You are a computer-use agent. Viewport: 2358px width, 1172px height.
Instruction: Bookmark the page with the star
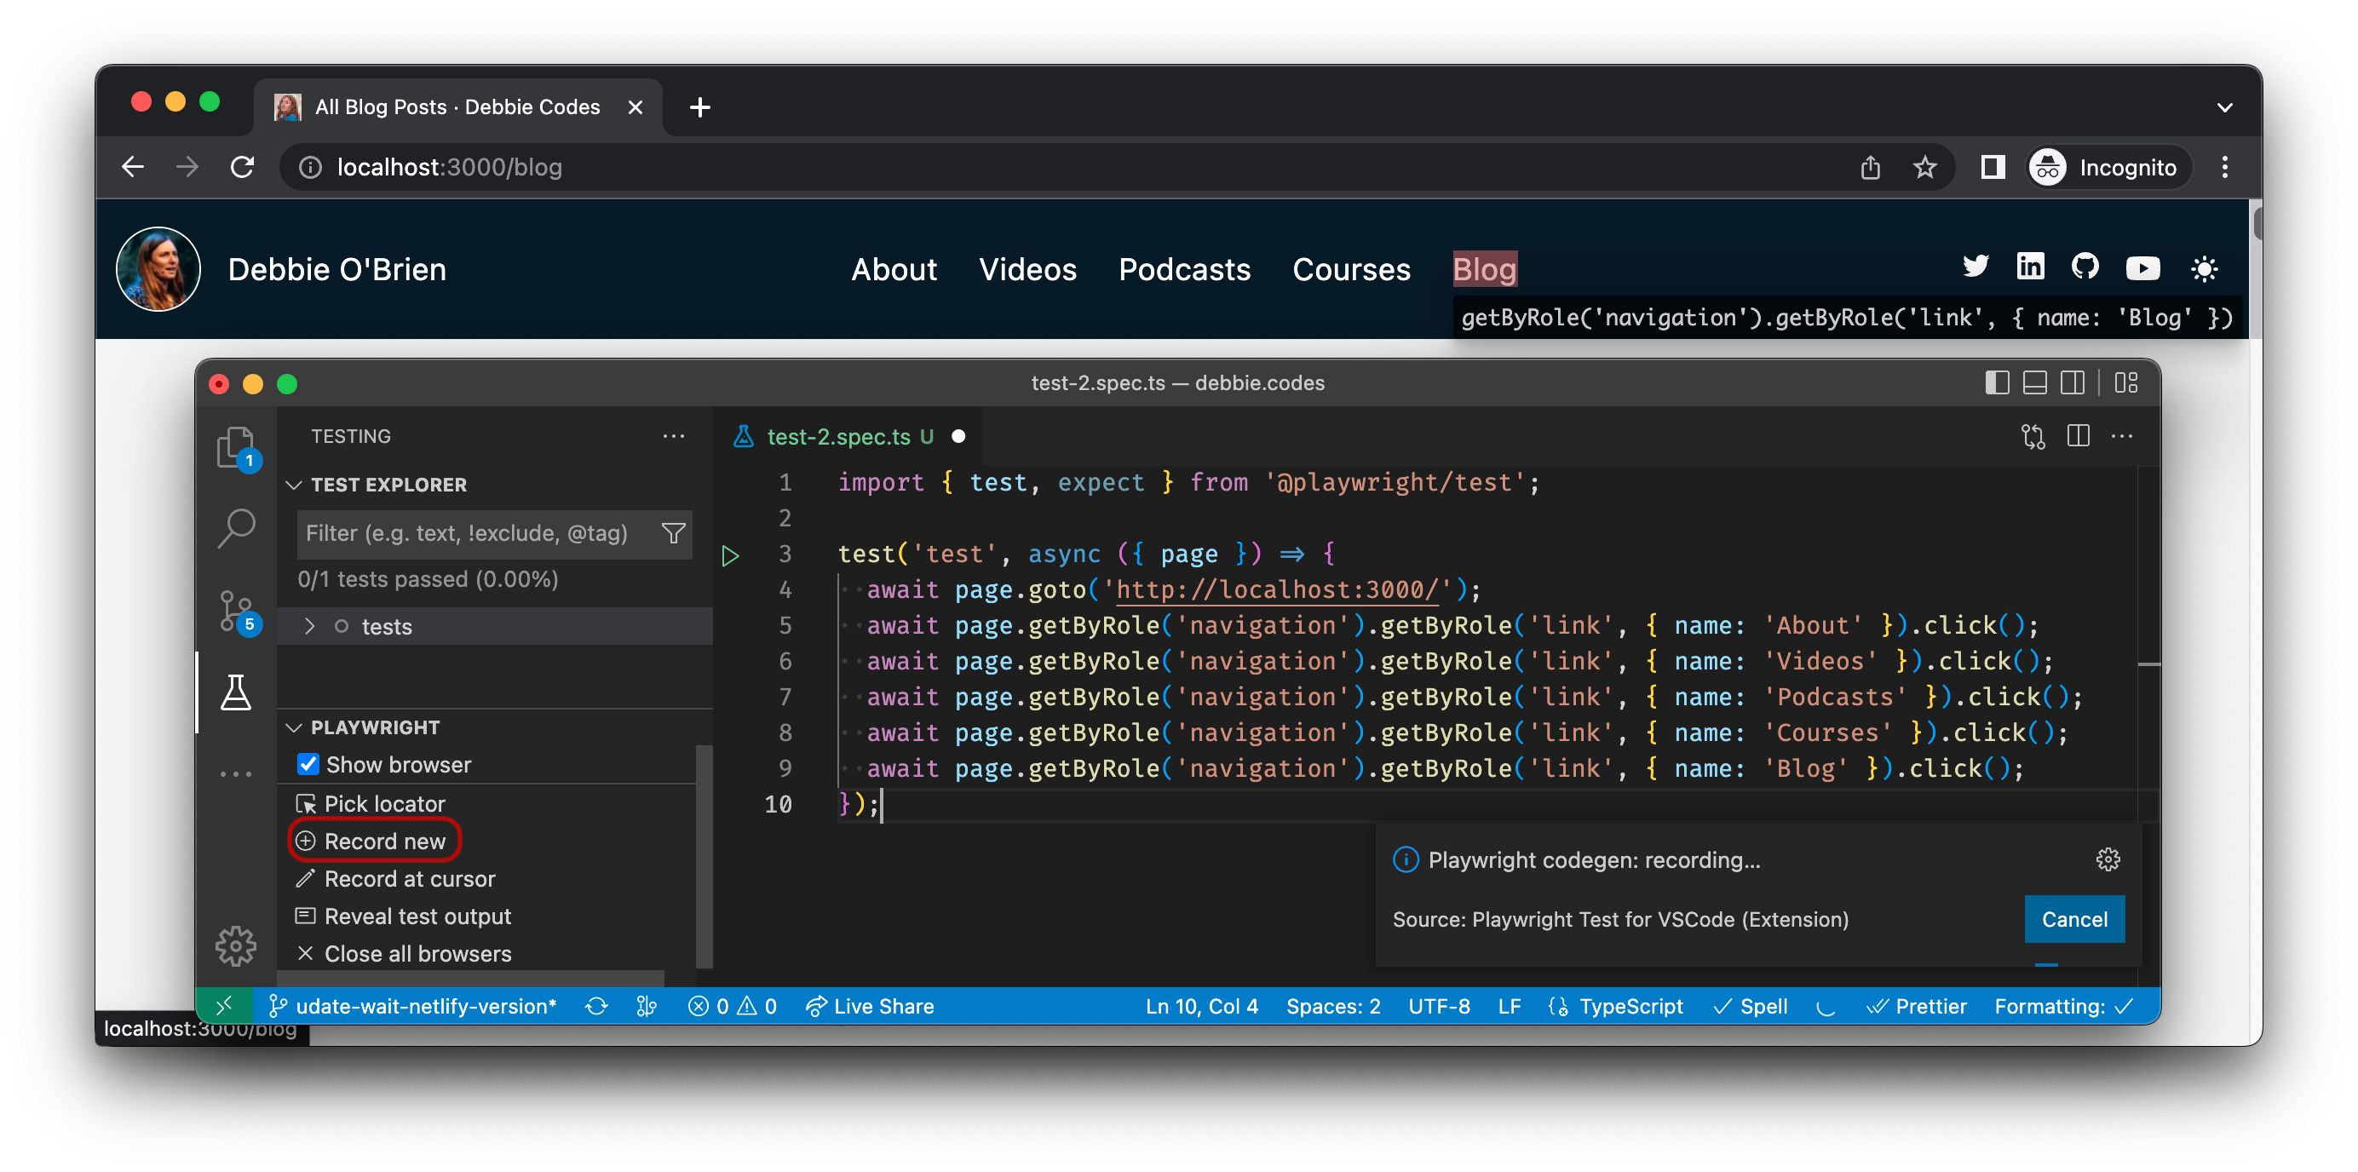coord(1926,166)
